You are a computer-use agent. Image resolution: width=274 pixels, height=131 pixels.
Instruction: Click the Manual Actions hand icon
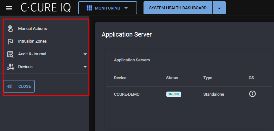pyautogui.click(x=10, y=29)
